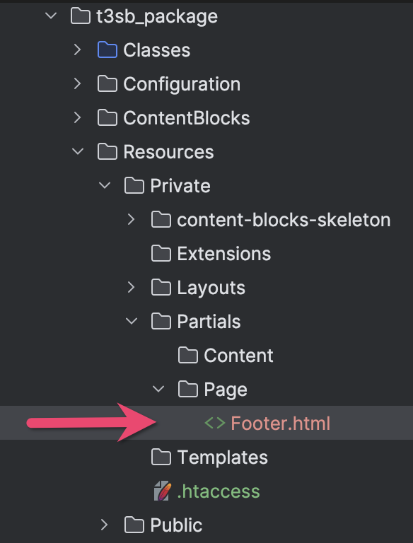The image size is (413, 543).
Task: Collapse the Partials folder chevron
Action: click(132, 321)
